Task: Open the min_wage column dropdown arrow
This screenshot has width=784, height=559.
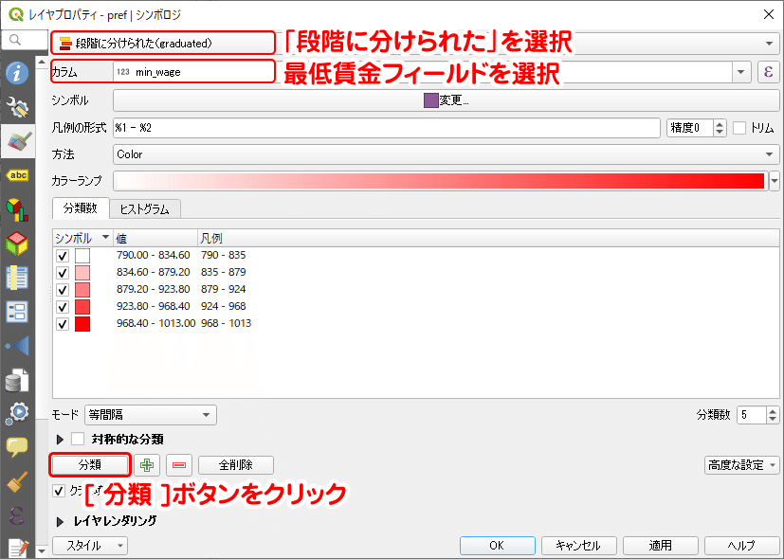Action: [741, 72]
